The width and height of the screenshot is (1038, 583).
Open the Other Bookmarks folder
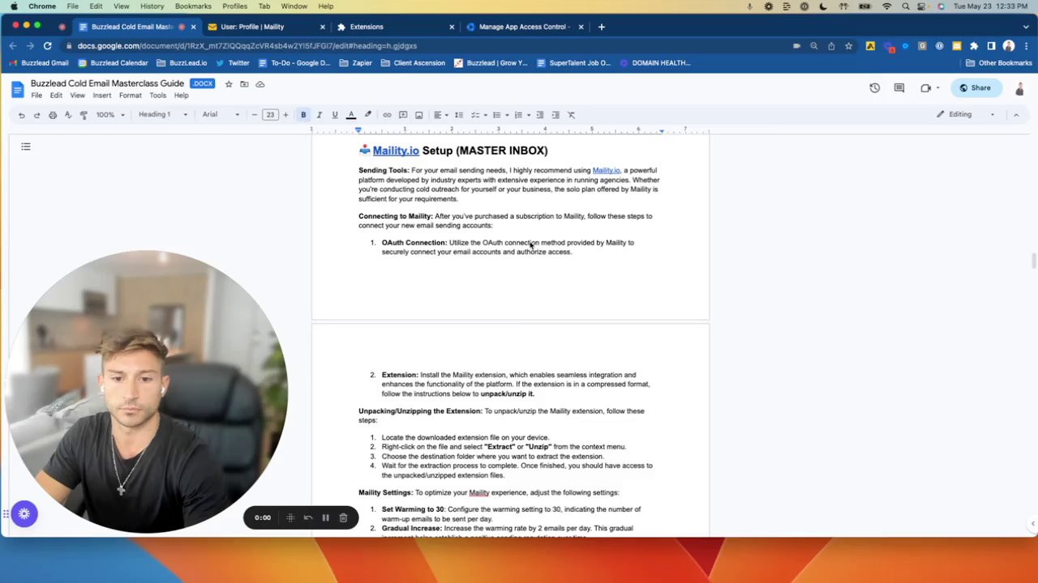tap(999, 63)
